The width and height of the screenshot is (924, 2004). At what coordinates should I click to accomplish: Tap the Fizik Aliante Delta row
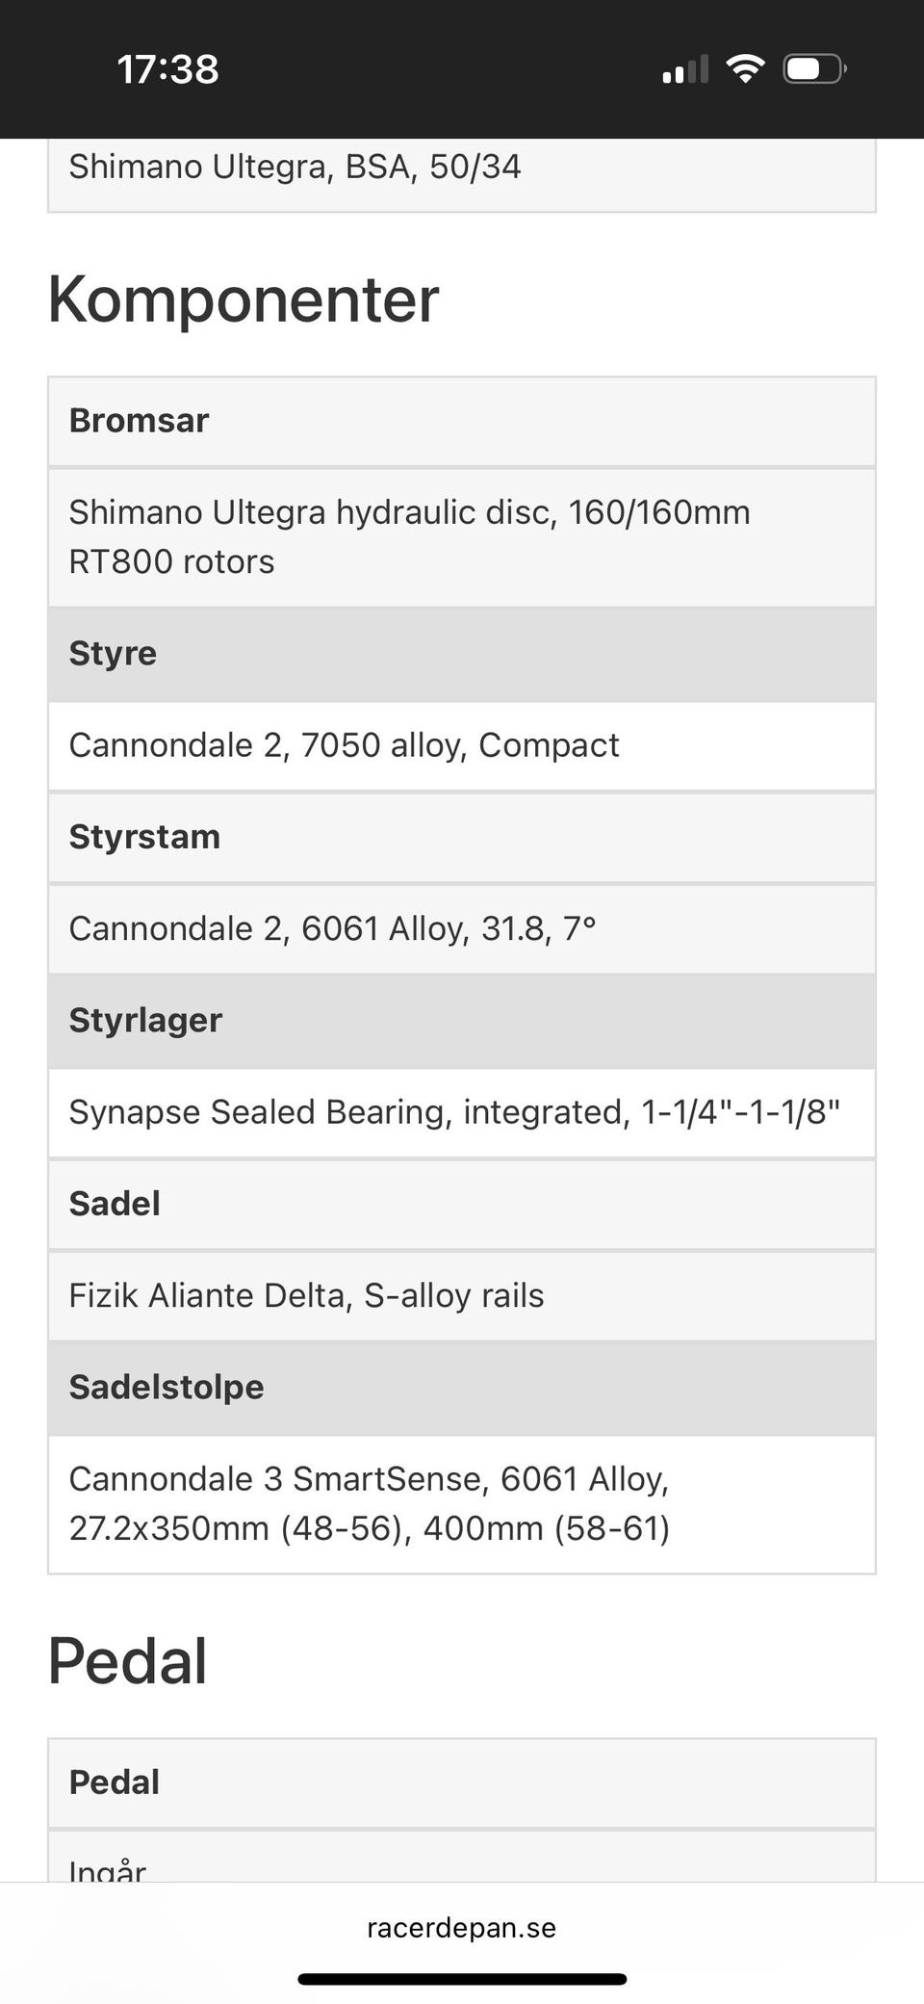click(462, 1295)
